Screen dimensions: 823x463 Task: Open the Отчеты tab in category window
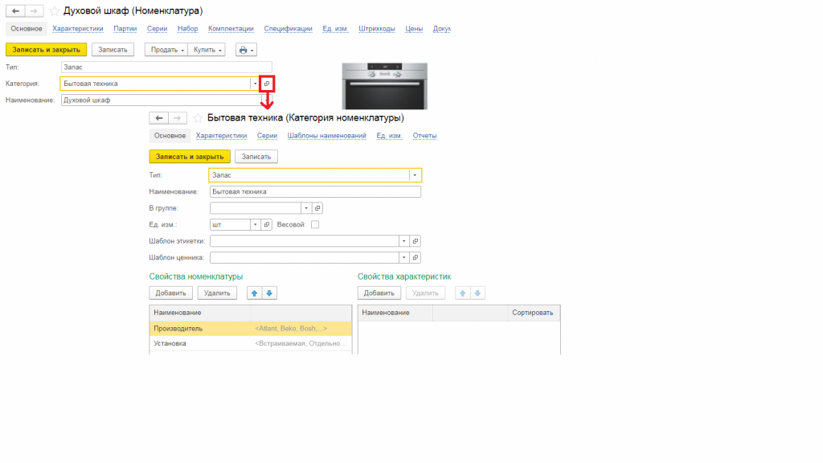point(424,136)
